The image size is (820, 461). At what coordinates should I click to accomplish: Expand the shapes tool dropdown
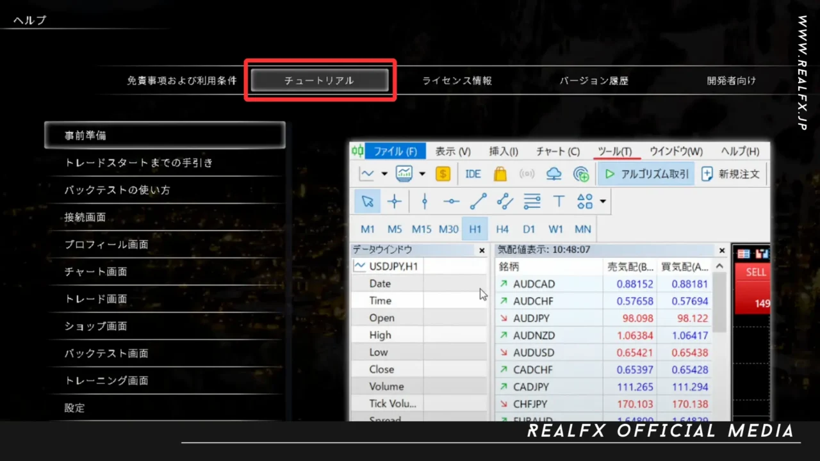[x=603, y=202]
